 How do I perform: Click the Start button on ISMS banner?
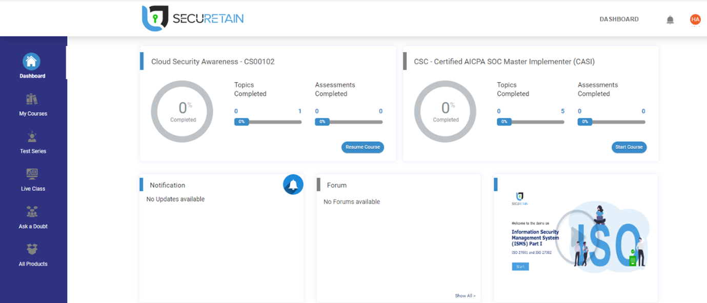pos(520,267)
